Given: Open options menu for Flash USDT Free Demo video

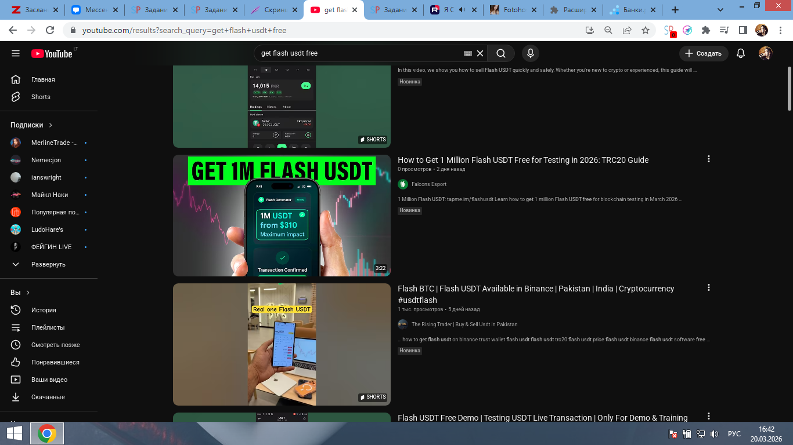Looking at the screenshot, I should coord(708,417).
